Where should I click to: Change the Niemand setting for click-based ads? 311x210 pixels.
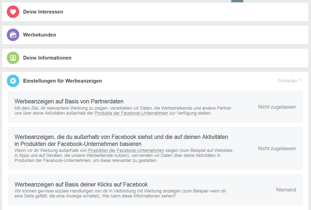pyautogui.click(x=286, y=190)
